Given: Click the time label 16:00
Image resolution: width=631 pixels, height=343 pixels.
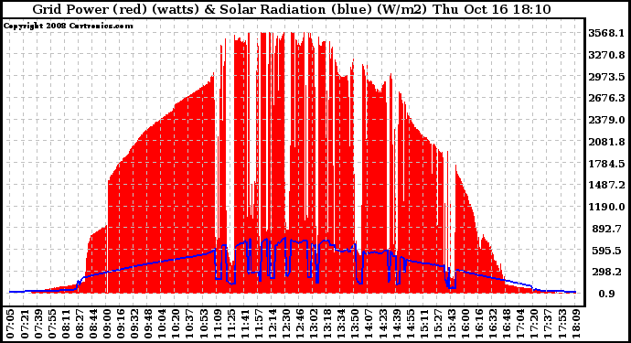Looking at the screenshot, I should coord(465,324).
